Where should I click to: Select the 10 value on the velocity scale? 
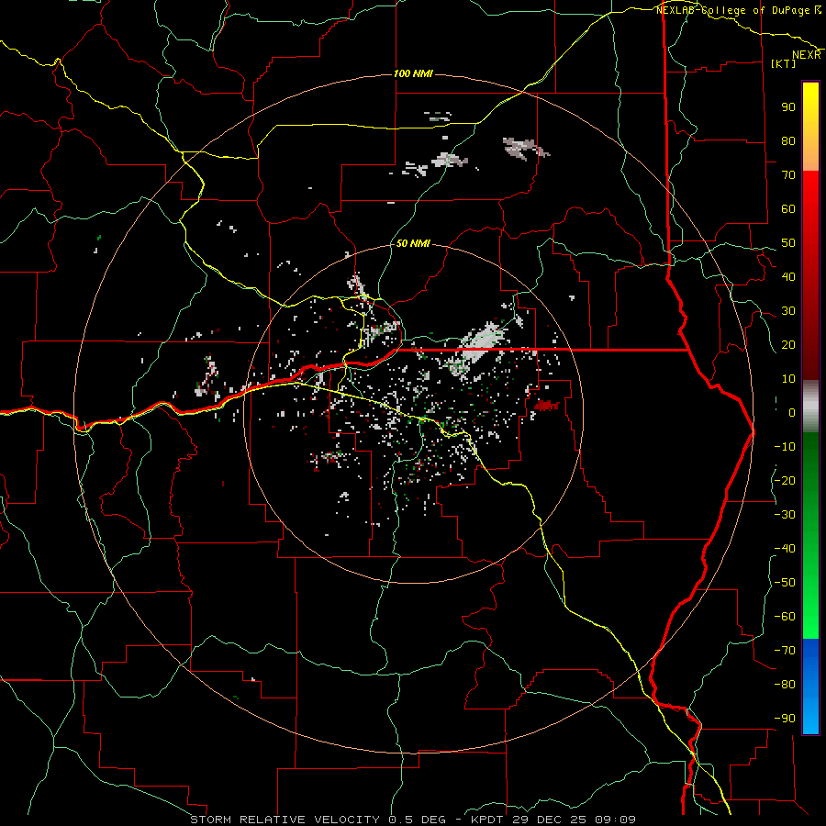788,379
